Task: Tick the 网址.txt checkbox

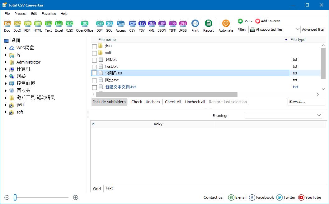Action: (94, 81)
